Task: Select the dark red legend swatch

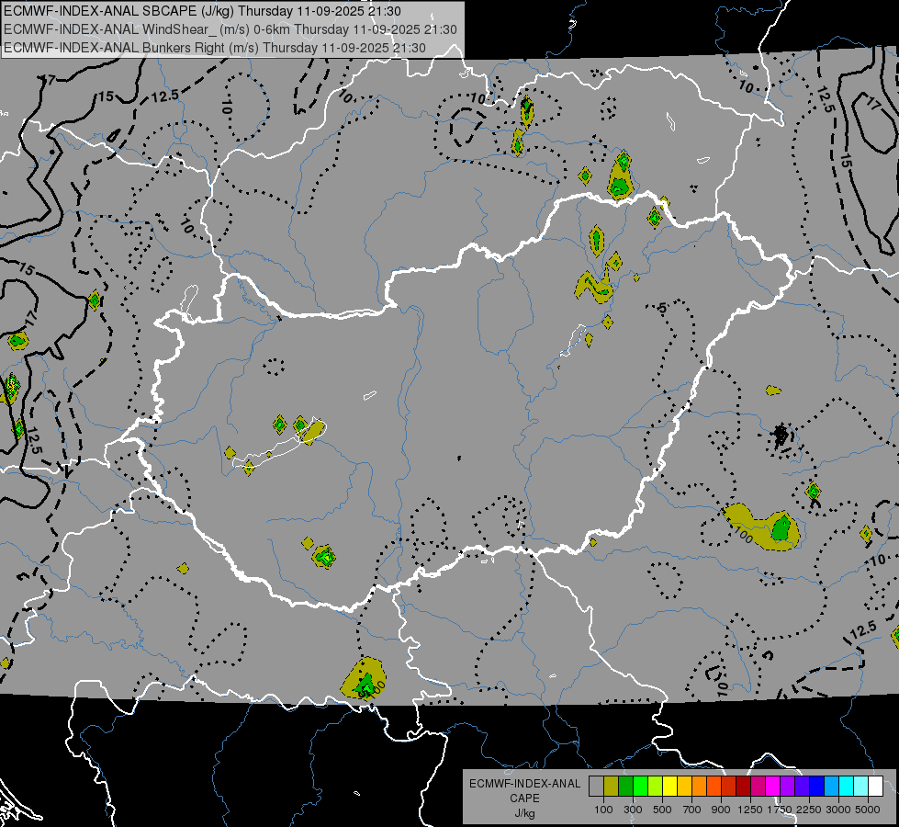Action: (744, 786)
